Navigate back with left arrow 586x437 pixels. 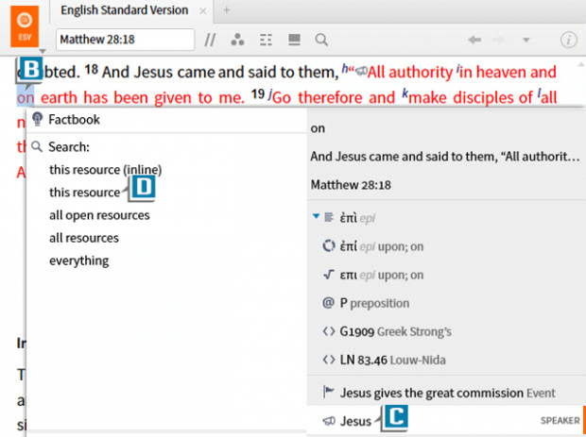click(x=474, y=40)
